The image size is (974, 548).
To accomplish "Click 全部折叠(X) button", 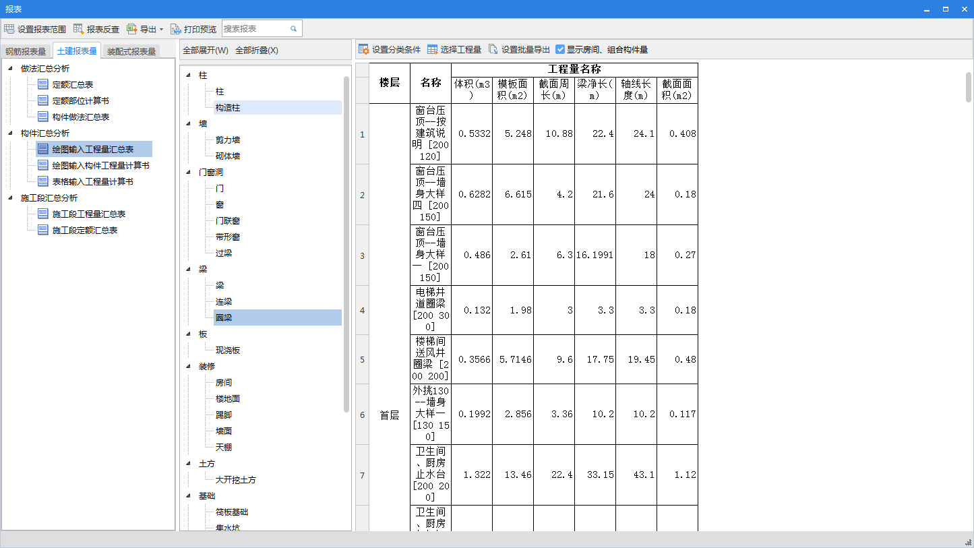I will [x=257, y=51].
